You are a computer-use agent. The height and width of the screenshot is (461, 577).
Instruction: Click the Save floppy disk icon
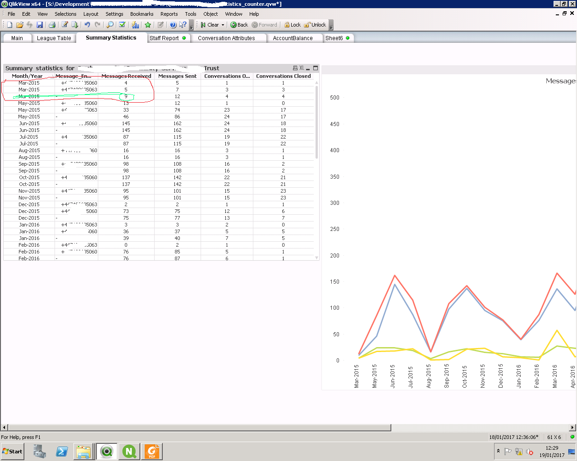click(x=40, y=25)
